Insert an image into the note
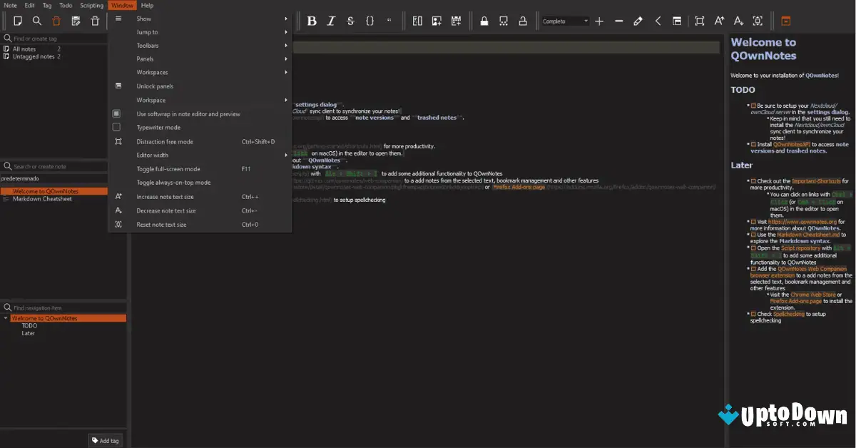This screenshot has height=448, width=856. click(437, 21)
